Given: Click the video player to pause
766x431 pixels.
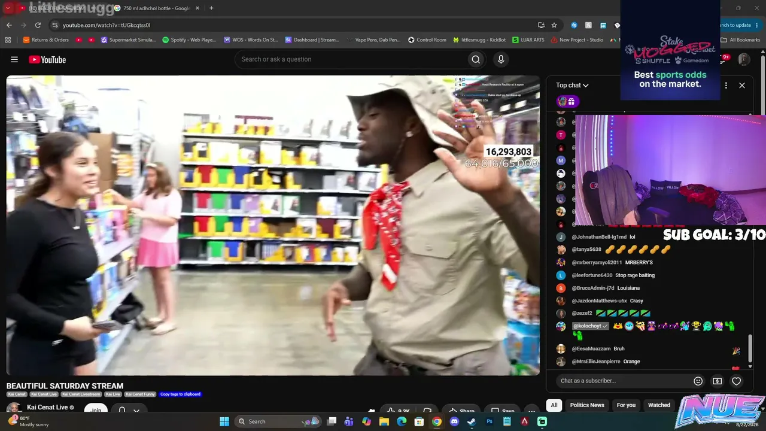Looking at the screenshot, I should click(x=273, y=226).
